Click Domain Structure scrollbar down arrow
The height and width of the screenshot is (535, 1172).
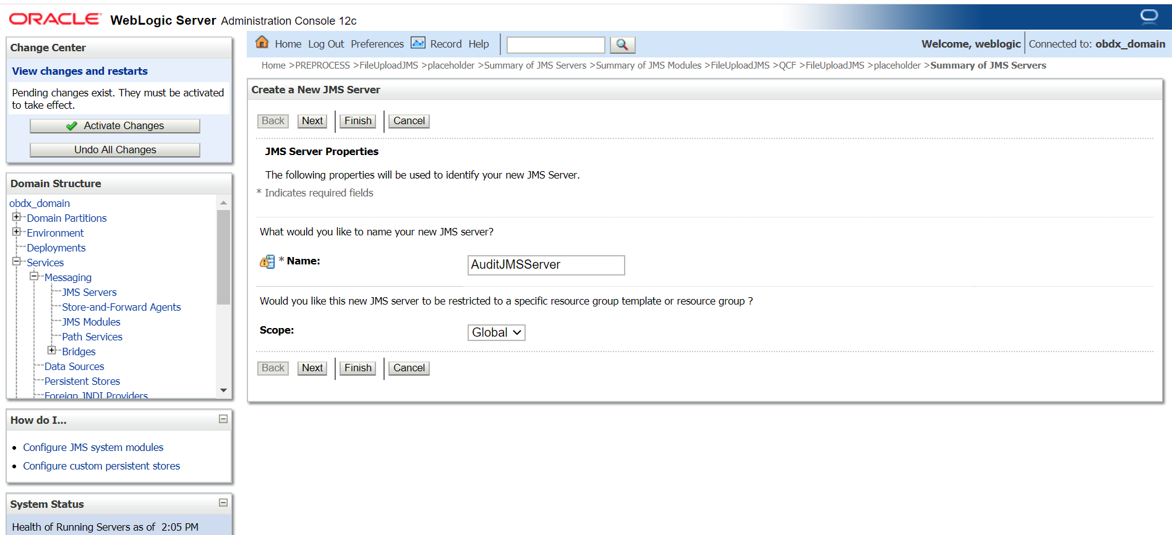[x=223, y=390]
